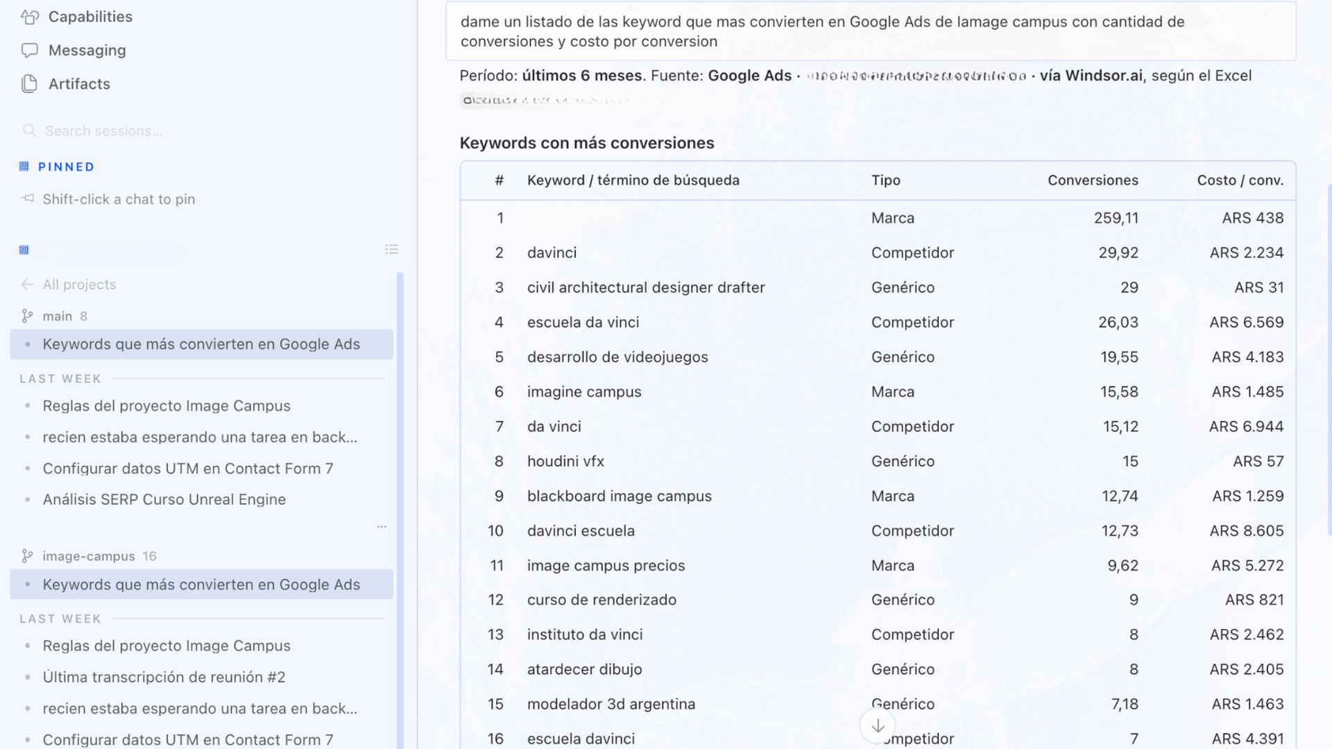Click the Capabilities icon
Image resolution: width=1332 pixels, height=749 pixels.
point(29,17)
